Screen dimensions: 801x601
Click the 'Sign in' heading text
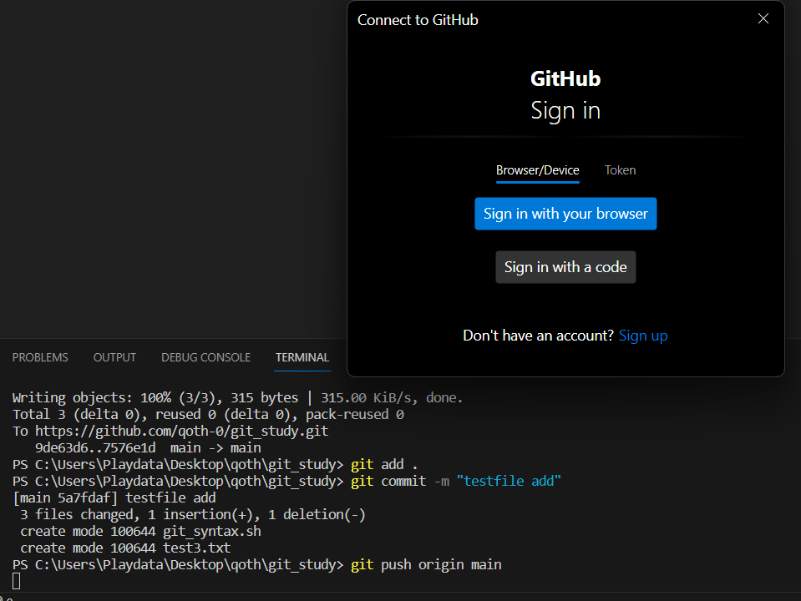pyautogui.click(x=565, y=111)
